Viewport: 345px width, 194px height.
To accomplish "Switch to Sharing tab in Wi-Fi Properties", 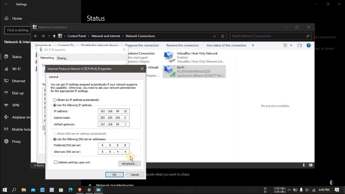I will (61, 58).
